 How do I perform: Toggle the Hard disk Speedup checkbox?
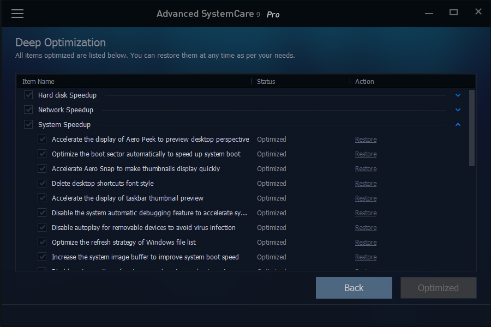click(x=28, y=95)
